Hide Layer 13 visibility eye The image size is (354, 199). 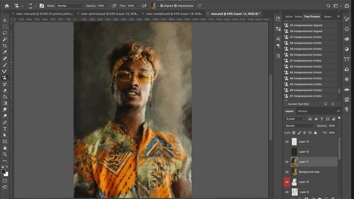click(x=287, y=142)
